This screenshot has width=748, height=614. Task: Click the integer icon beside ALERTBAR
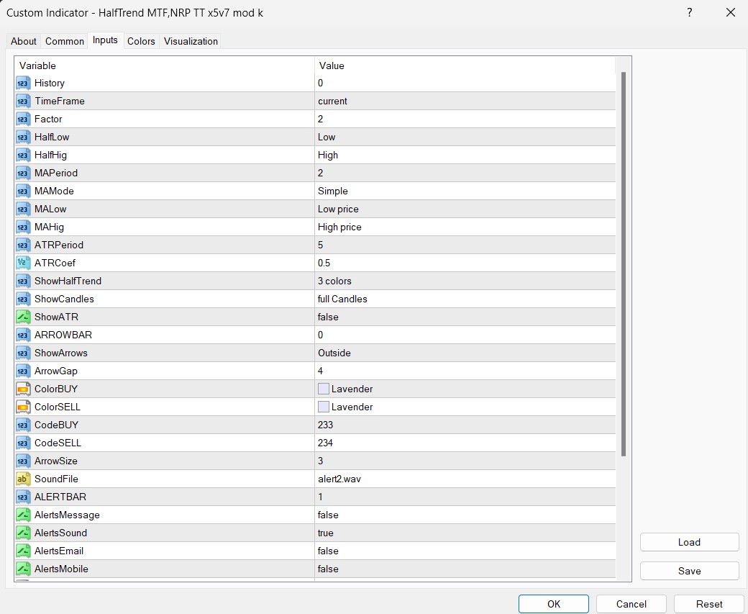coord(23,497)
